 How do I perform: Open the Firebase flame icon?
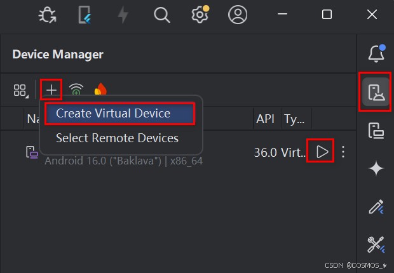click(x=100, y=90)
